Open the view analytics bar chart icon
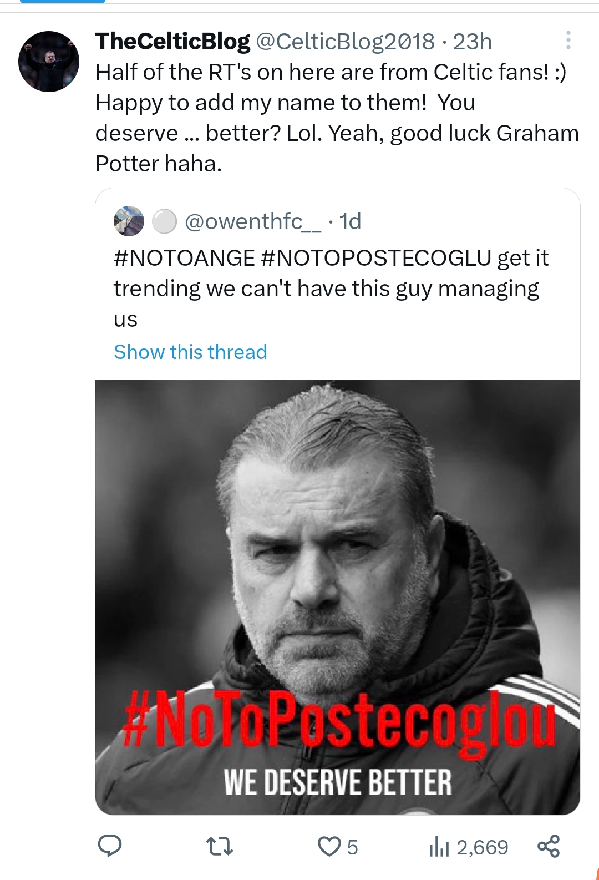The image size is (599, 880). pos(439,847)
